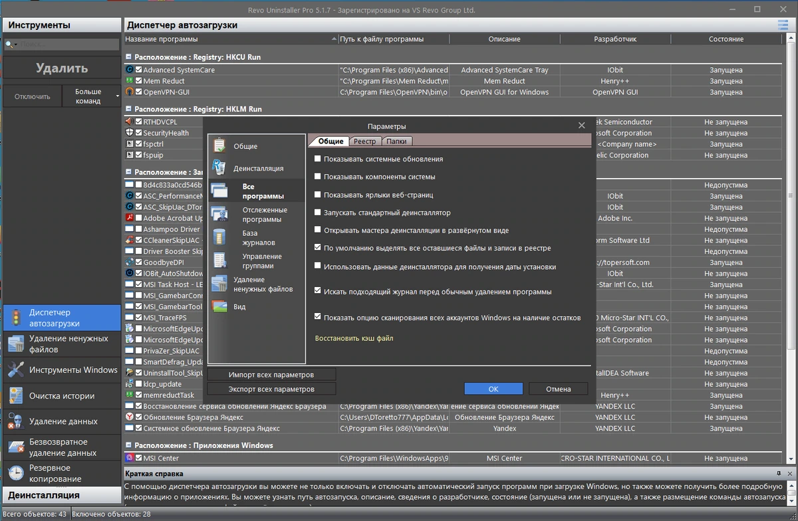Enable Открывать мастера деинсталляции в развёрнутом виде
Viewport: 798px width, 521px height.
pyautogui.click(x=318, y=230)
